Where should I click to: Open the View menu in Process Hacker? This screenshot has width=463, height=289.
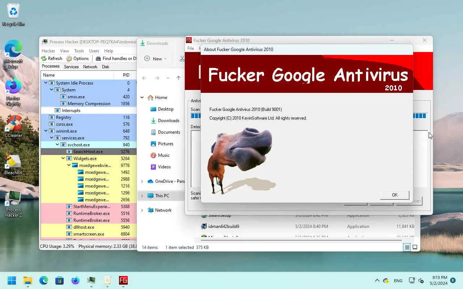[64, 51]
